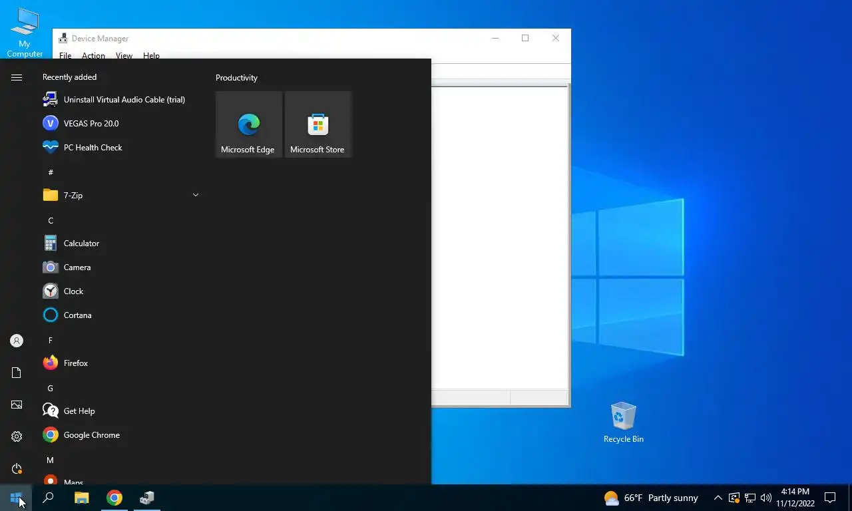Viewport: 852px width, 511px height.
Task: Click the Recently added heading
Action: point(69,77)
